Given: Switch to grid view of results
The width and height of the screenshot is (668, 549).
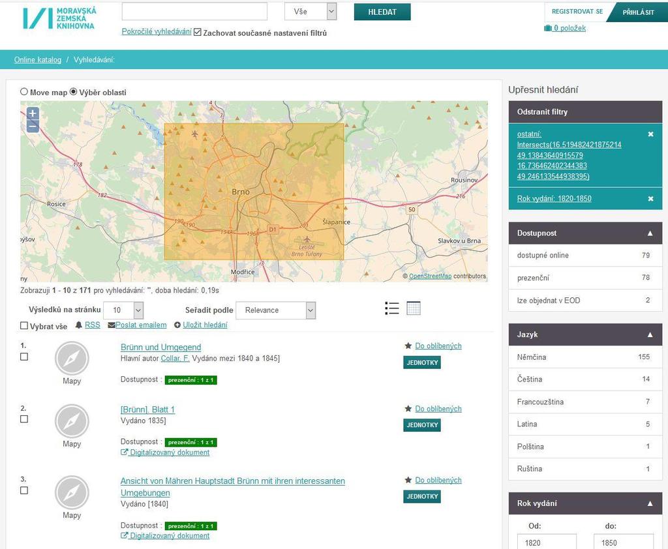Looking at the screenshot, I should (x=414, y=308).
